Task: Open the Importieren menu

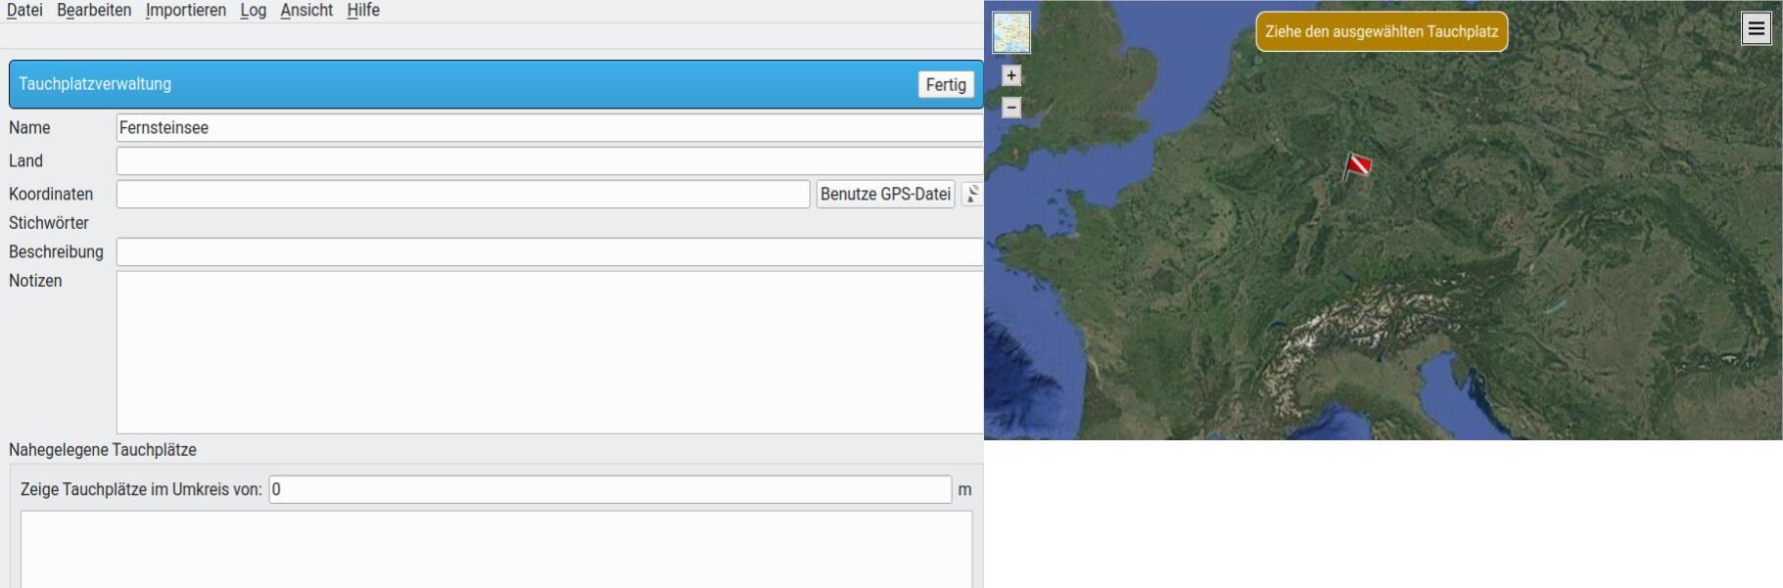Action: coord(186,10)
